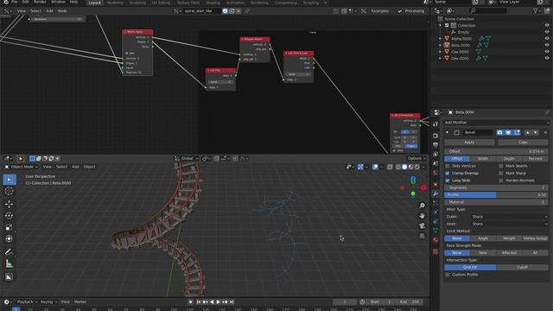Open the 3D viewport Object menu
The image size is (553, 311).
[89, 167]
